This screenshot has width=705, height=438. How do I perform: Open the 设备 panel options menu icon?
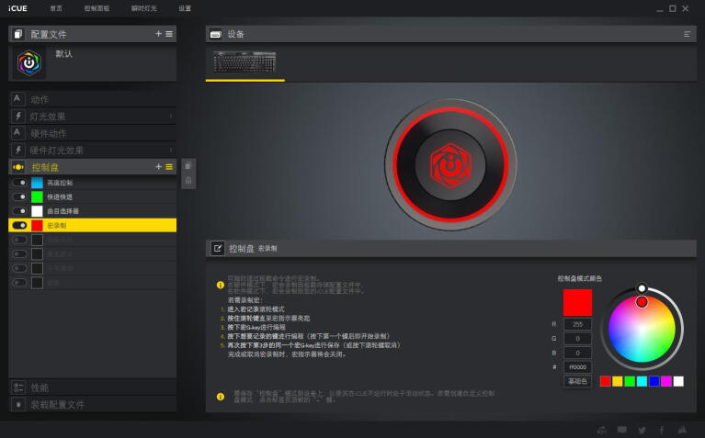(687, 34)
